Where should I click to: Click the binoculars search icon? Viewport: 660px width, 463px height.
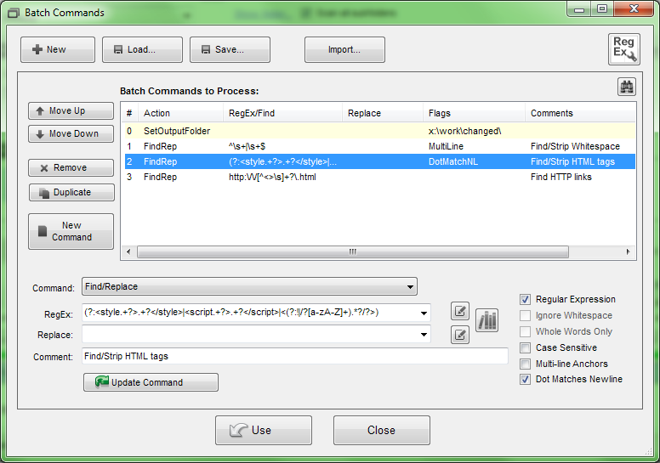626,87
